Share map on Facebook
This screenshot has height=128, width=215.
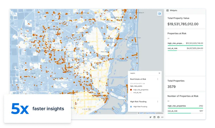(x=158, y=117)
